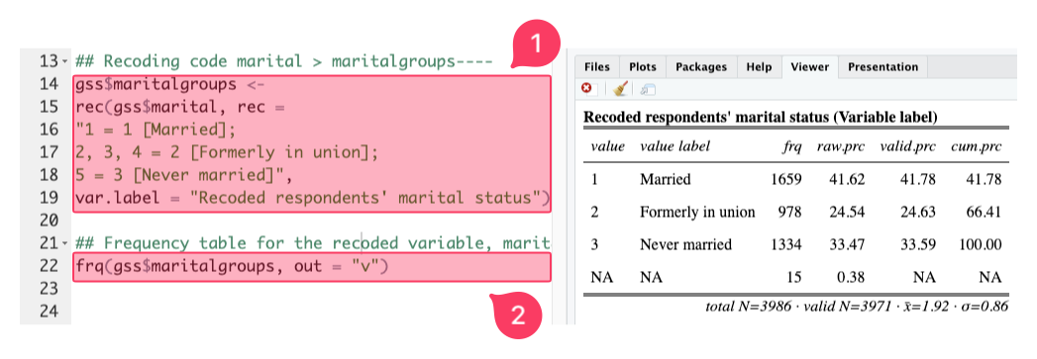The width and height of the screenshot is (1037, 359).
Task: Collapse code section at line 21 fold arrow
Action: coord(64,244)
